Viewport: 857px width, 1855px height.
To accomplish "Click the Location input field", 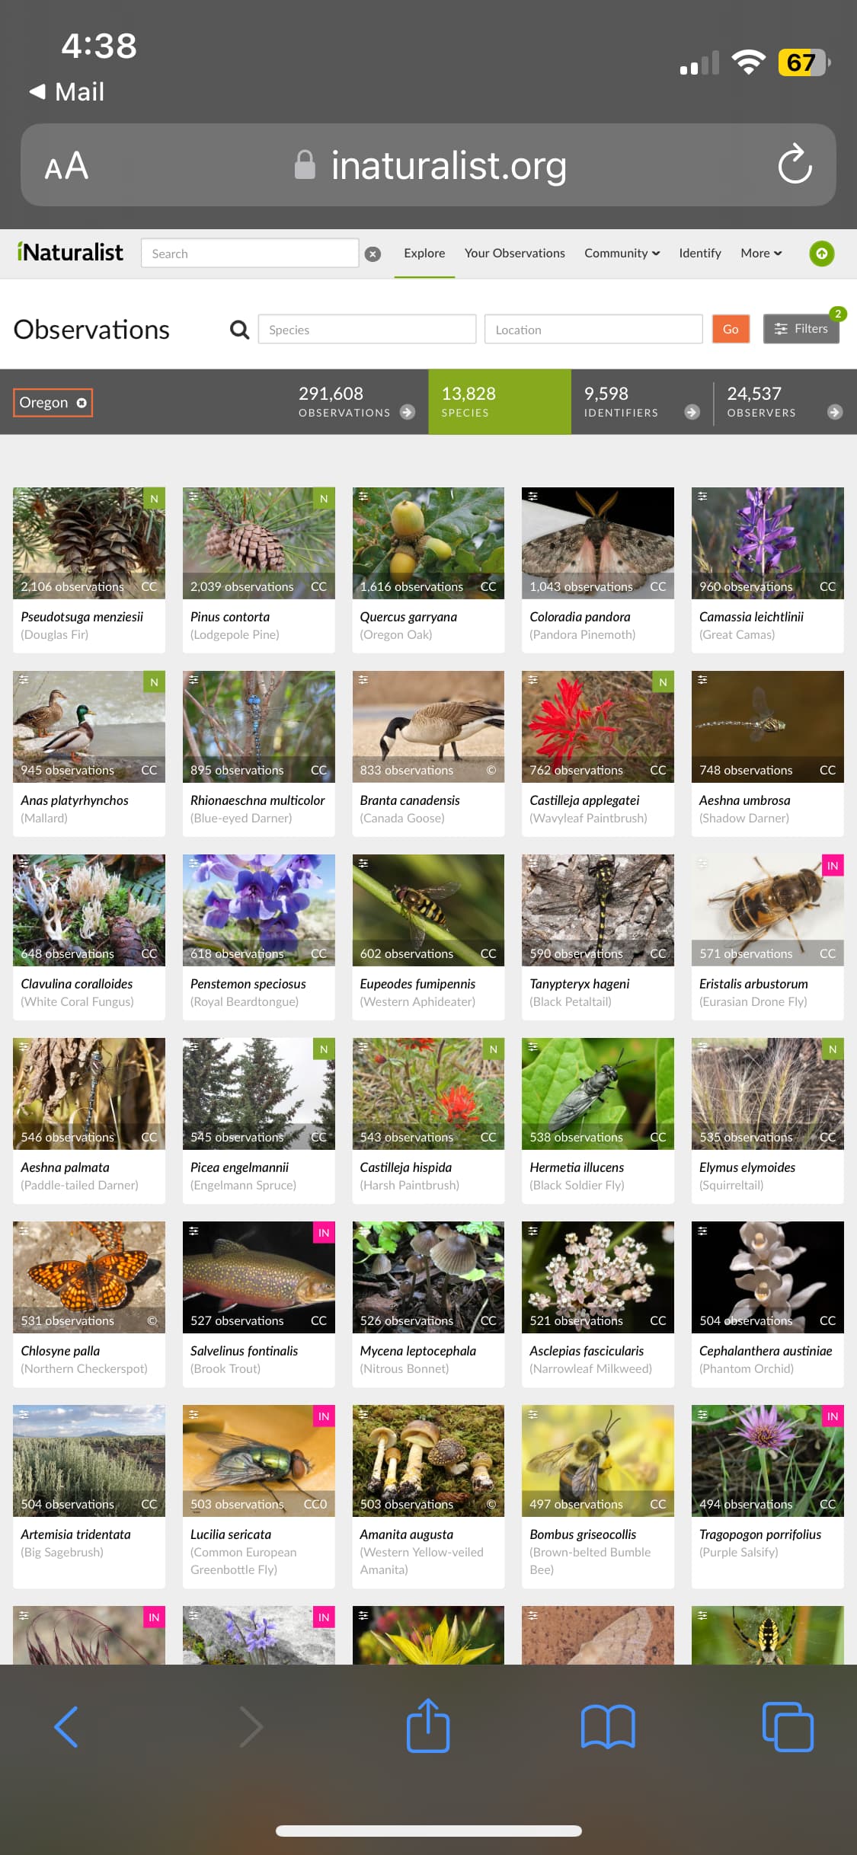I will point(593,329).
